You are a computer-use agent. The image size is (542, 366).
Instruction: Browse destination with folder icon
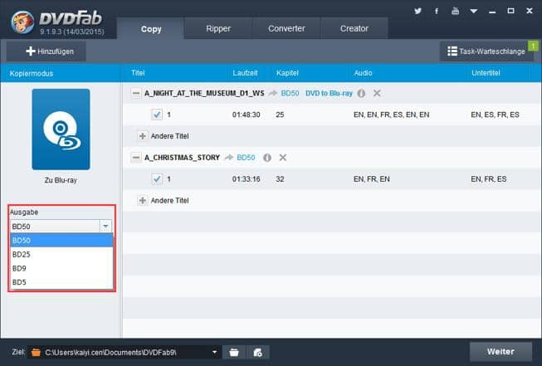tap(234, 353)
